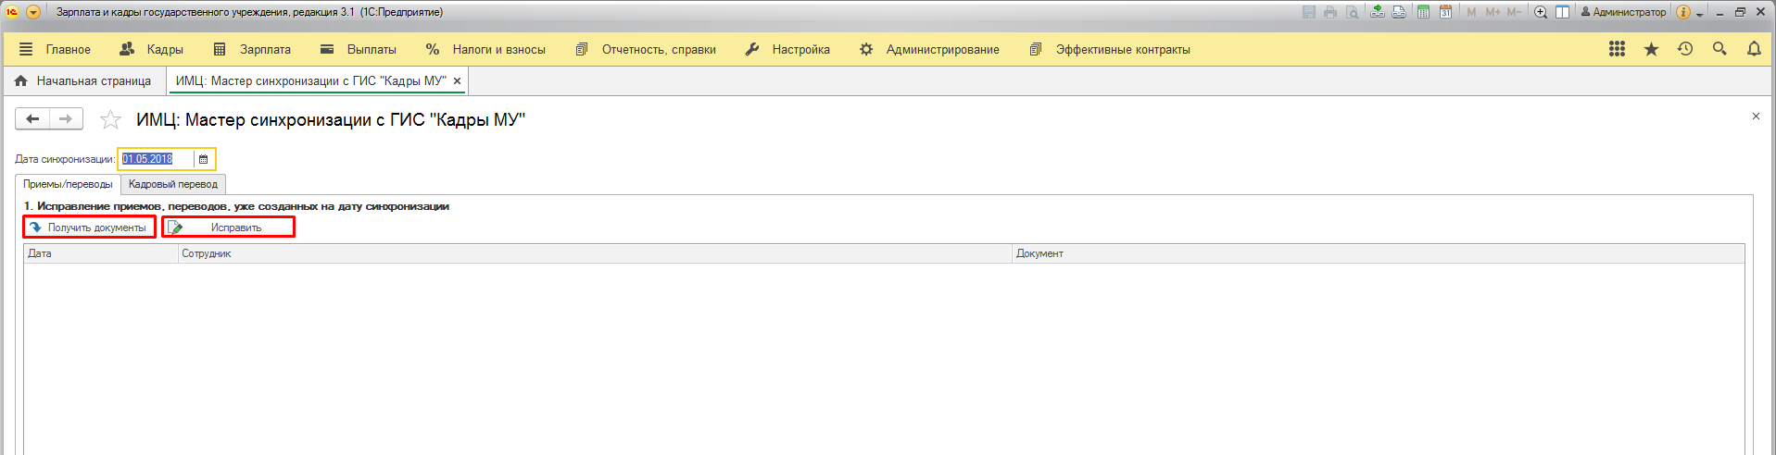Click the zoom scale magnifier icon
The image size is (1776, 455).
point(1541,12)
